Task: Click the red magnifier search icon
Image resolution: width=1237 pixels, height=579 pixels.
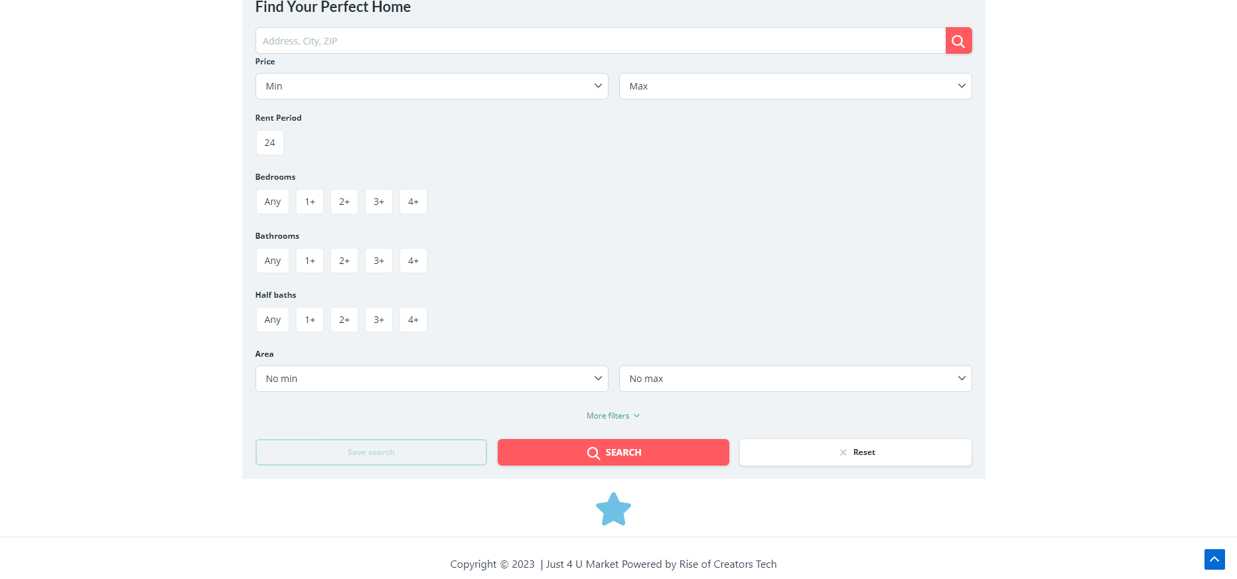Action: [958, 41]
